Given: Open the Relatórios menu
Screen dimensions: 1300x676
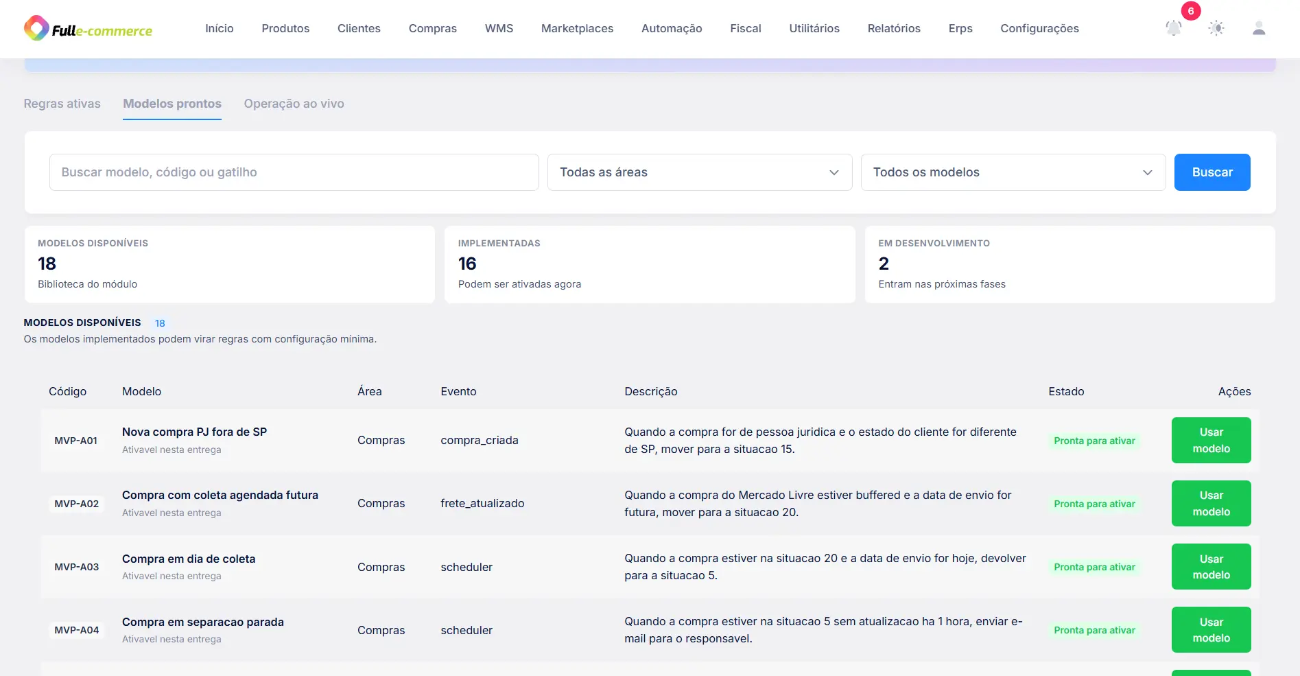Looking at the screenshot, I should click(894, 28).
